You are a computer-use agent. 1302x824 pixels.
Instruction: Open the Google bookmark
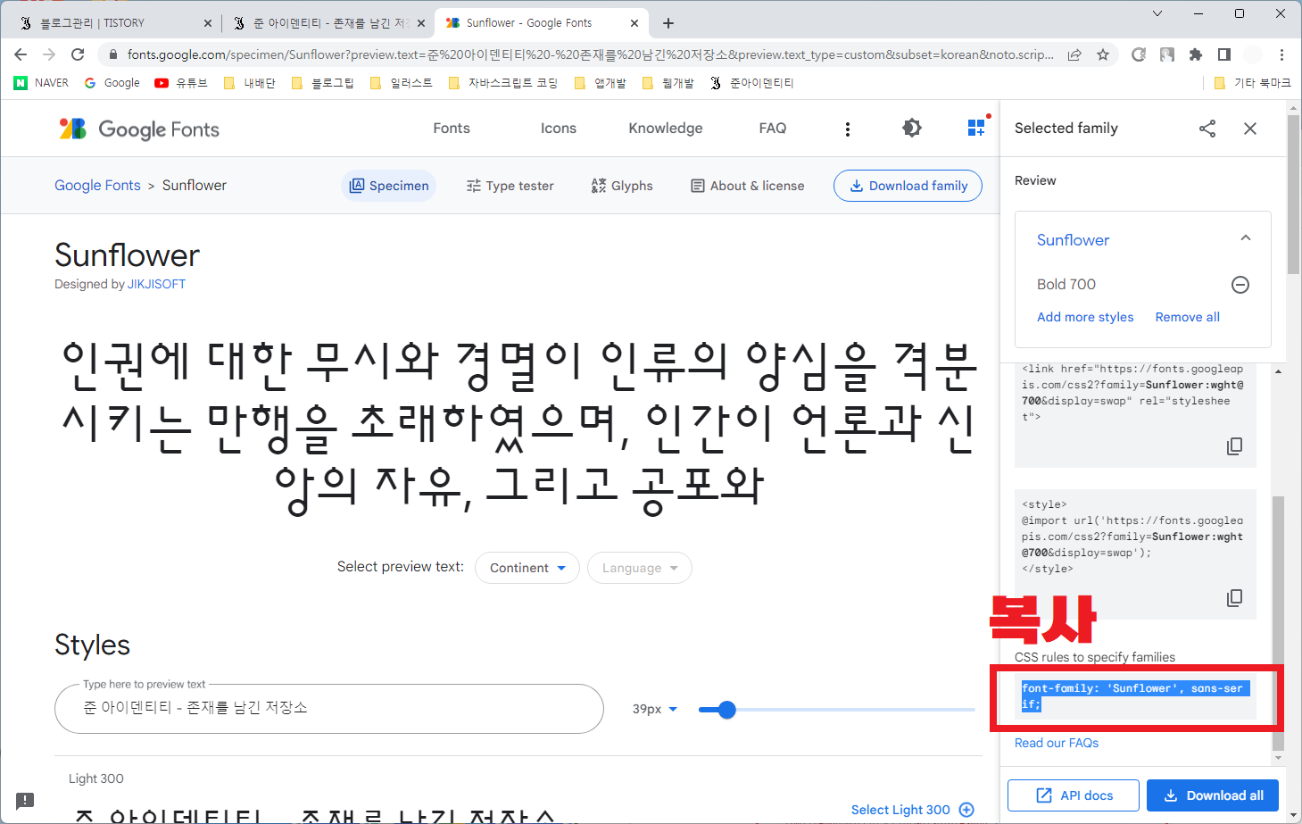click(x=112, y=83)
